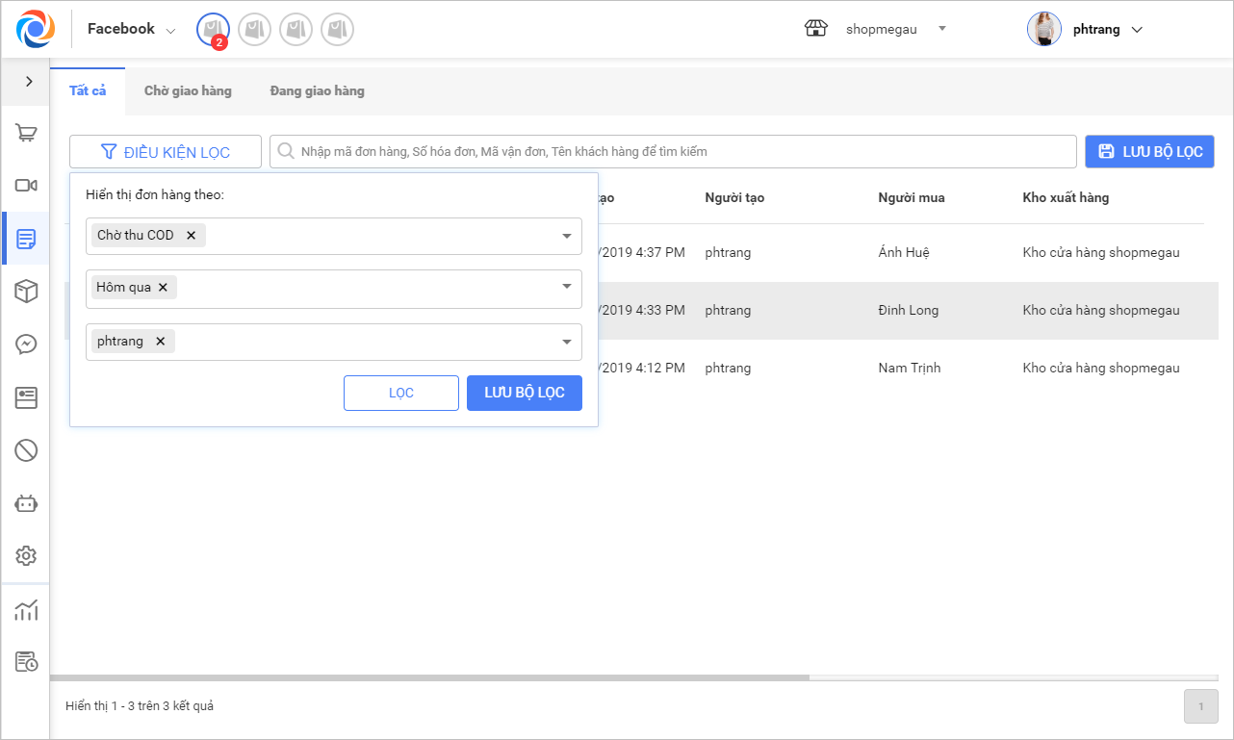Open the inventory box icon in sidebar
The image size is (1234, 740).
coord(26,292)
